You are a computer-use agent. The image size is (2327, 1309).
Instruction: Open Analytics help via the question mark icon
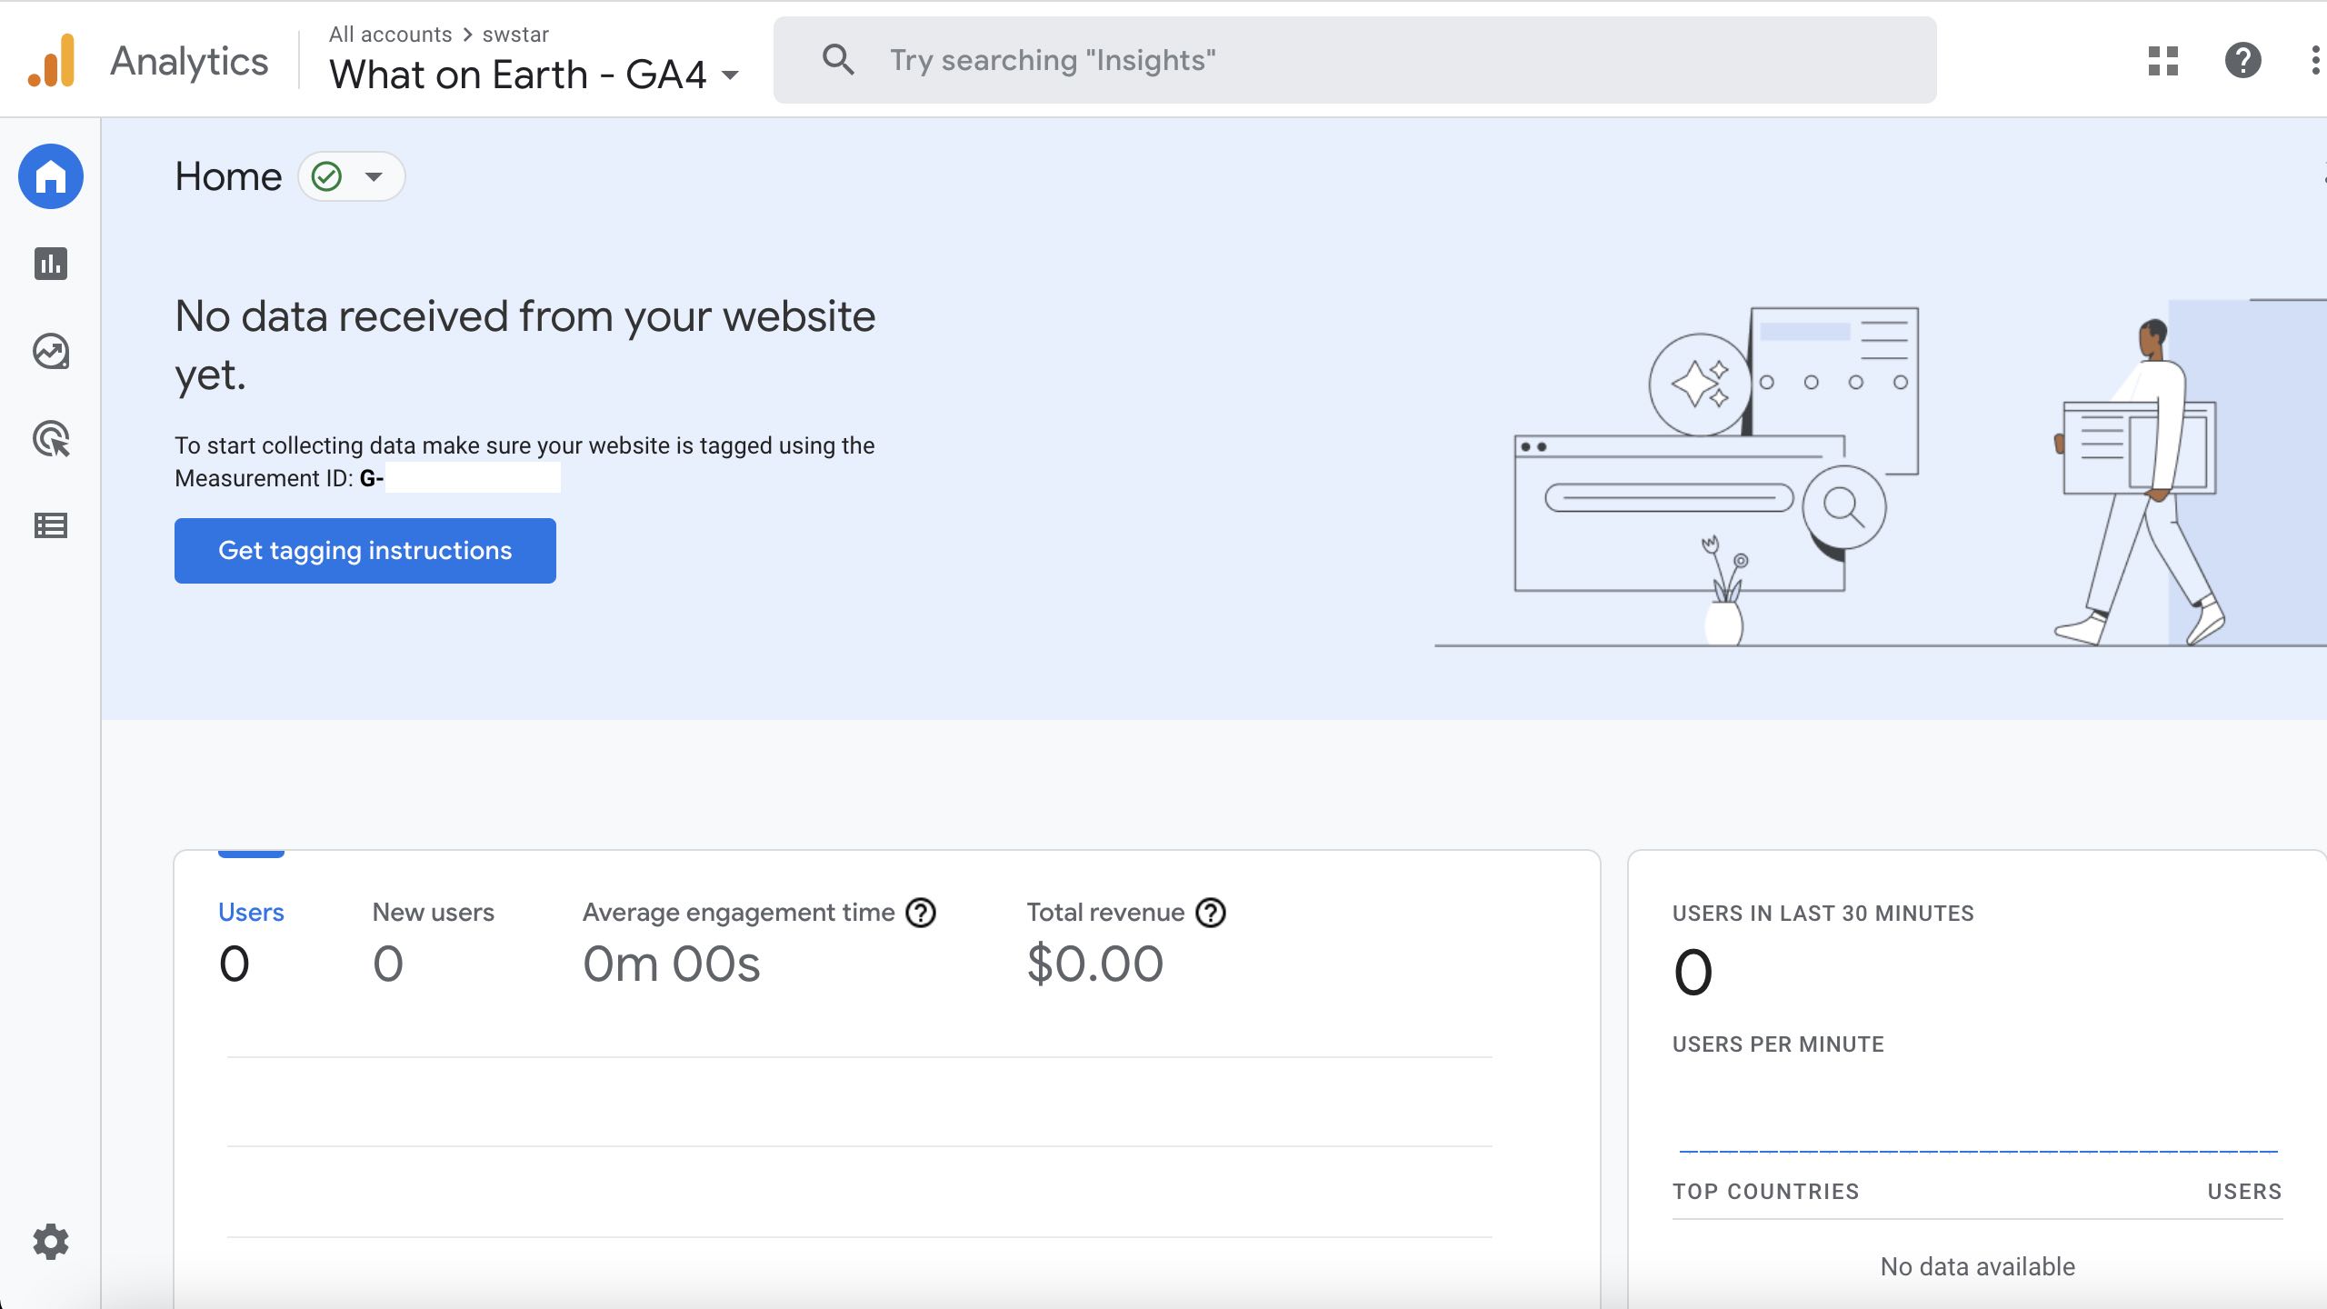tap(2242, 60)
